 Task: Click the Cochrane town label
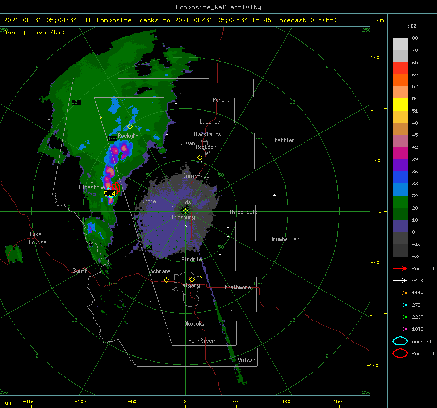click(x=159, y=271)
